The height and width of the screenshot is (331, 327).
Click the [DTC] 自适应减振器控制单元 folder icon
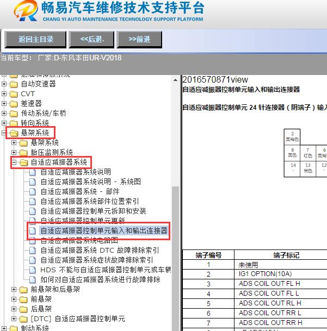pos(23,318)
